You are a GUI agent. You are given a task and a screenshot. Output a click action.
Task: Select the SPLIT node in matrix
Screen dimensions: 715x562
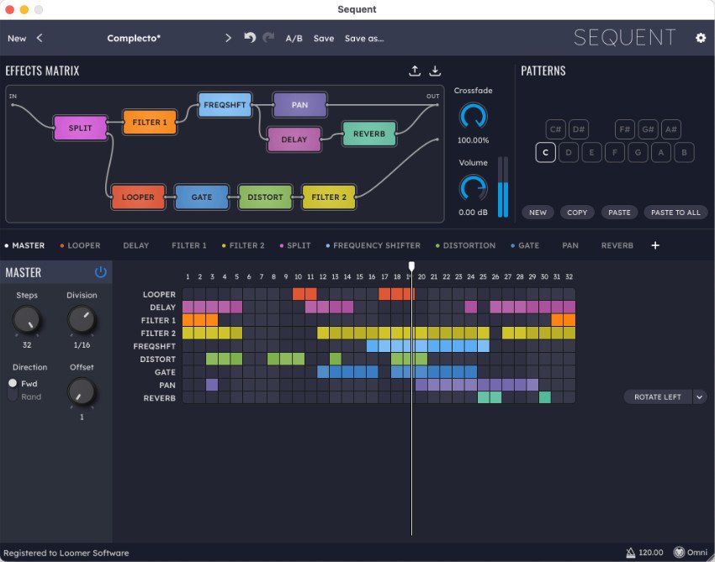tap(80, 128)
